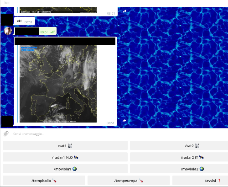228x187 pixels.
Task: Open the partially visible top image
Action: pyautogui.click(x=58, y=10)
